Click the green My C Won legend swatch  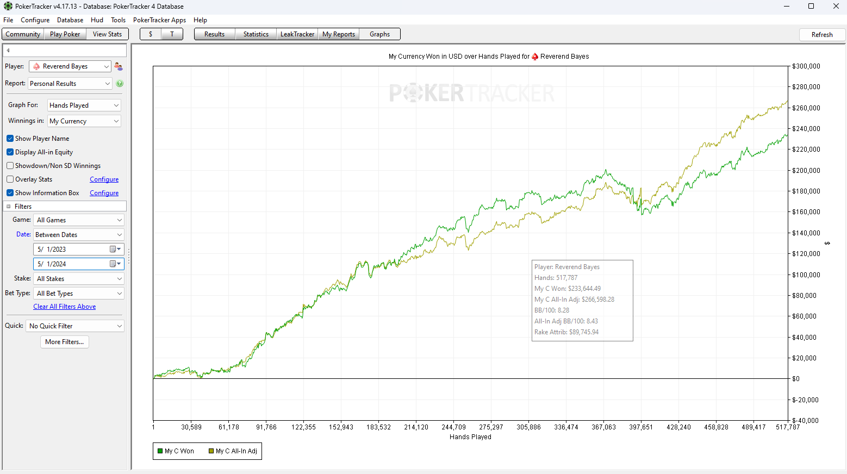click(160, 451)
